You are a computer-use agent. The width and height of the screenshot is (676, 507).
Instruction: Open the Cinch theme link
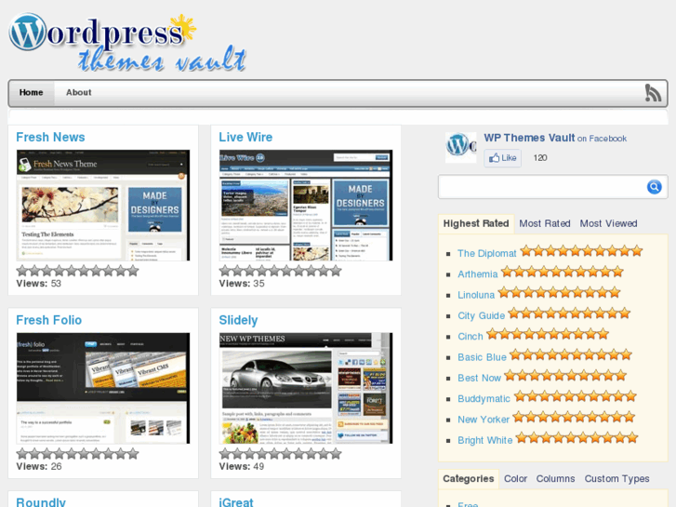[471, 336]
